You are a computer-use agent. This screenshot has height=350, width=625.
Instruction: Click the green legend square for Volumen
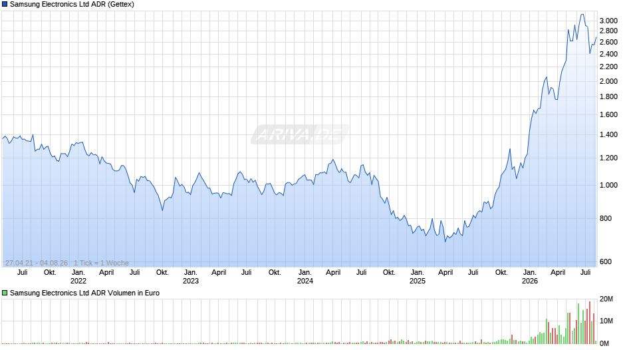[x=5, y=293]
